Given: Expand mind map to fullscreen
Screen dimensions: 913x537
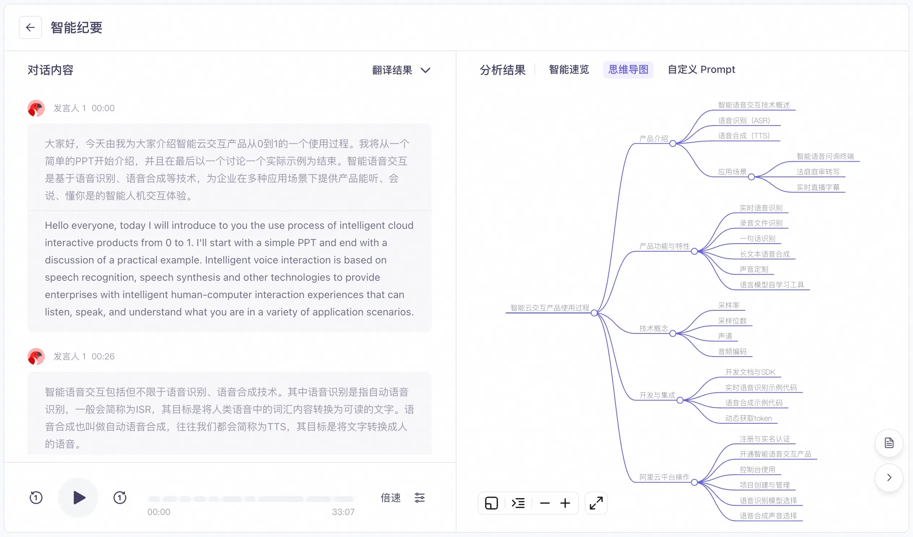Looking at the screenshot, I should (x=596, y=503).
